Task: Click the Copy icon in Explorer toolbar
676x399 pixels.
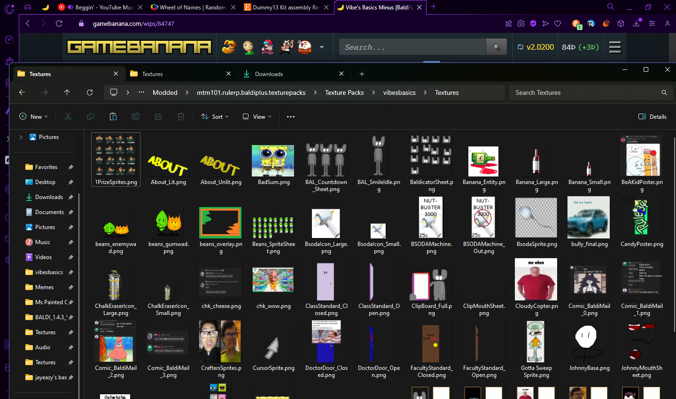Action: click(91, 116)
